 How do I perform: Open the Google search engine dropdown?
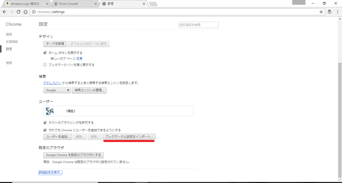(57, 90)
